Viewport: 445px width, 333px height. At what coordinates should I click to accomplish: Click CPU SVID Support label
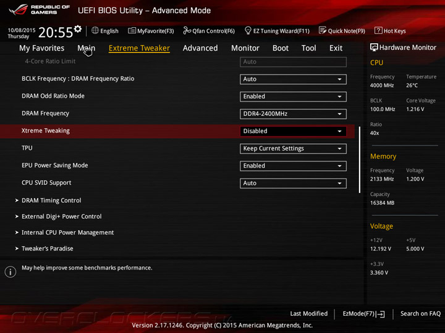point(46,183)
